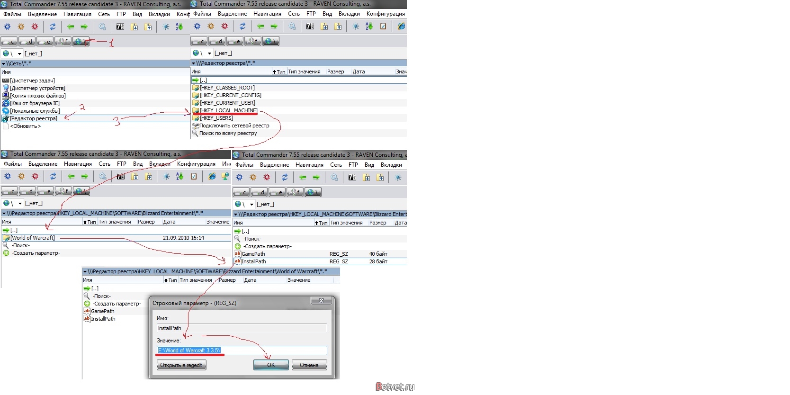Open path history arrow beside \\\Редактор реестра\*.*
Screen dimensions: 790x395
click(x=193, y=63)
